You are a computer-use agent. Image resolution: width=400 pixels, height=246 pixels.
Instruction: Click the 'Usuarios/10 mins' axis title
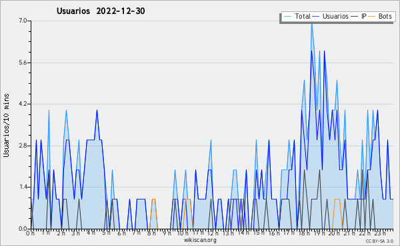[x=7, y=126]
